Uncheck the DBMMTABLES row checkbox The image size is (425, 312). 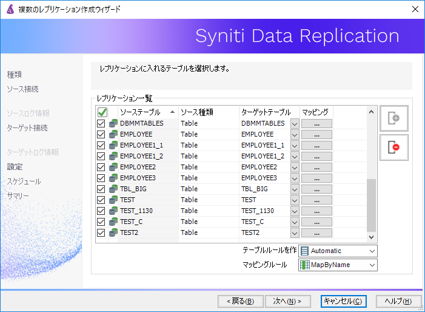pyautogui.click(x=101, y=123)
